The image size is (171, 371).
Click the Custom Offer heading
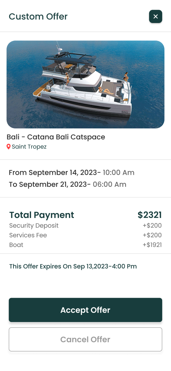click(x=38, y=17)
